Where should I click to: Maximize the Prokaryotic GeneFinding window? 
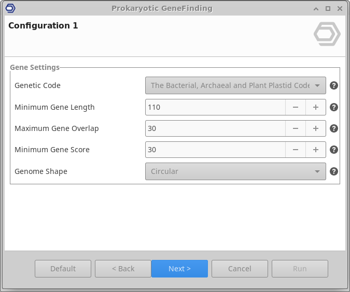[328, 8]
